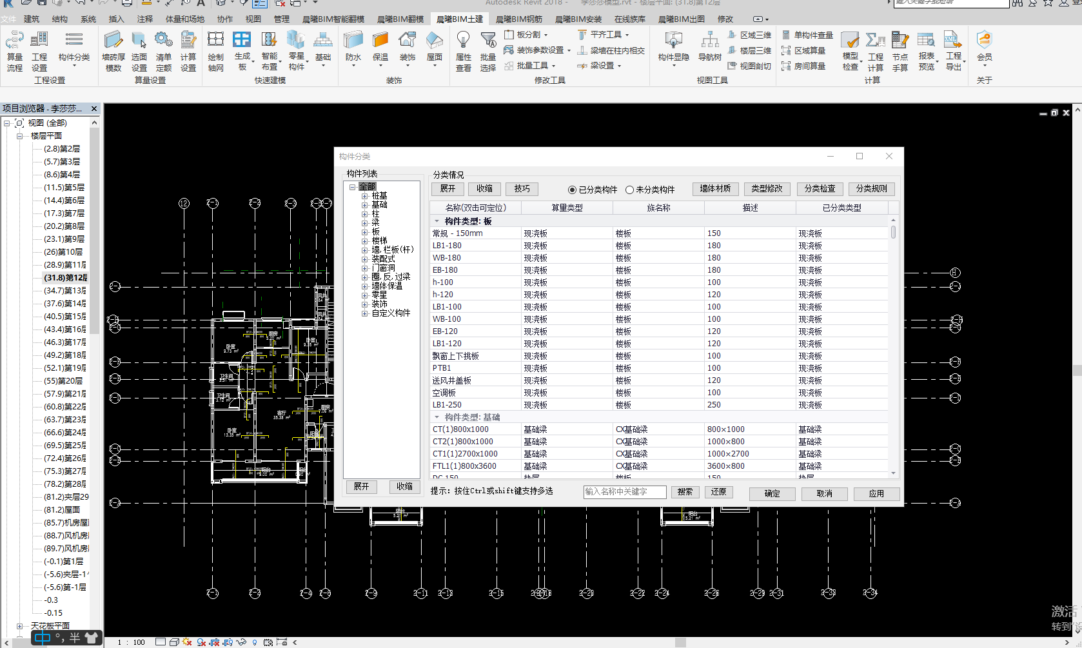Click the 搜索 search button
1082x648 pixels.
pyautogui.click(x=685, y=492)
